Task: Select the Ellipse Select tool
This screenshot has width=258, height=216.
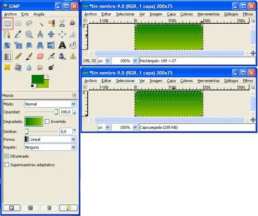Action: click(18, 23)
